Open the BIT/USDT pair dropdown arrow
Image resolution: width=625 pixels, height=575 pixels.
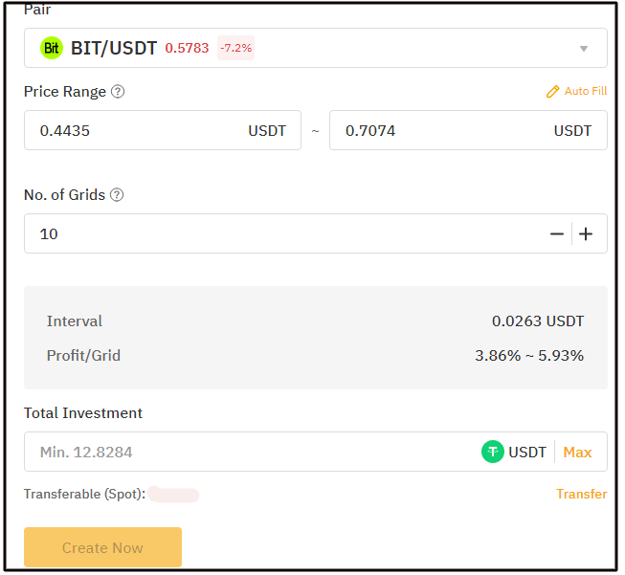[584, 49]
